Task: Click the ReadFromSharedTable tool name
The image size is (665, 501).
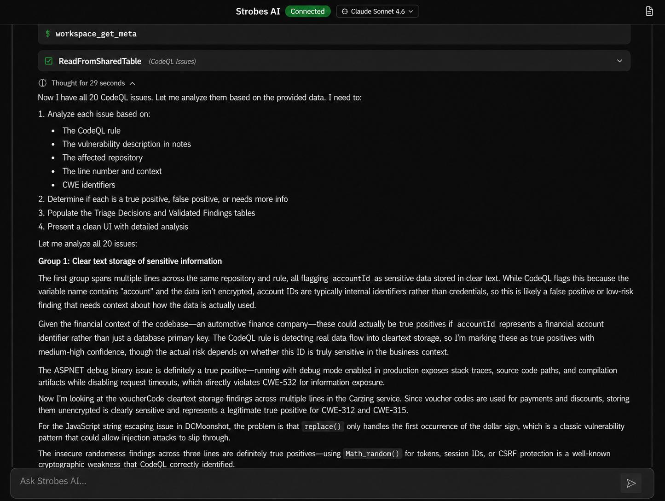Action: pyautogui.click(x=100, y=61)
